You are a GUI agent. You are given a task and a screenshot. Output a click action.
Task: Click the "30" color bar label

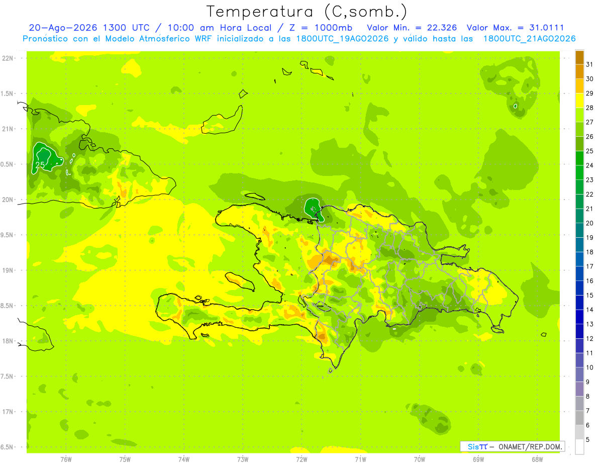click(590, 79)
